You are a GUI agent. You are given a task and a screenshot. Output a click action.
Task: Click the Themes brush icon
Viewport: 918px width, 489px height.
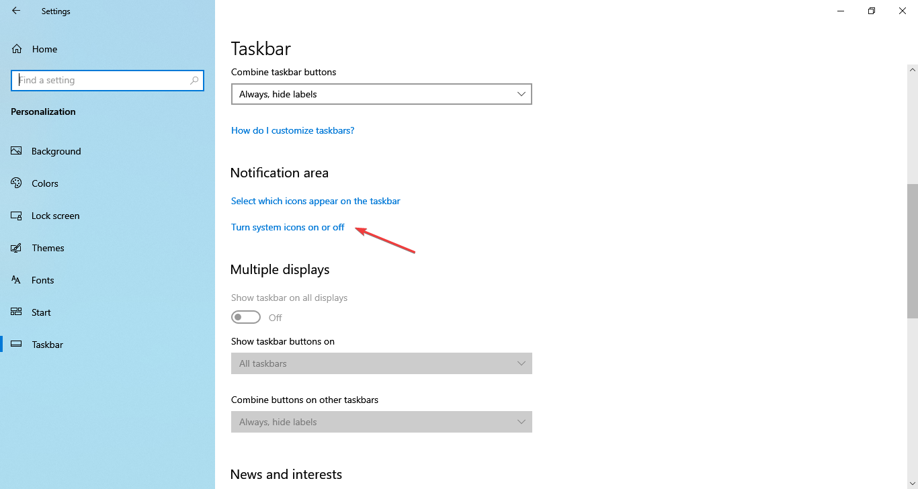[17, 248]
